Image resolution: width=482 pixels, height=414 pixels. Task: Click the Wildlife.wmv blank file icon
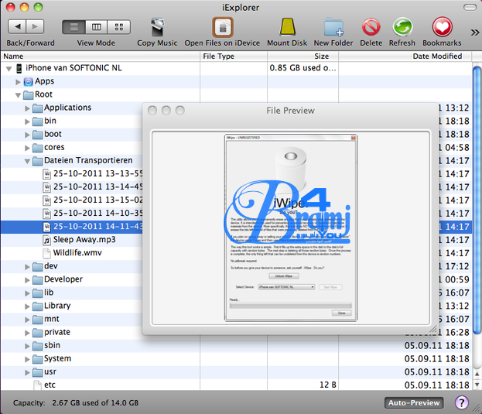[46, 253]
